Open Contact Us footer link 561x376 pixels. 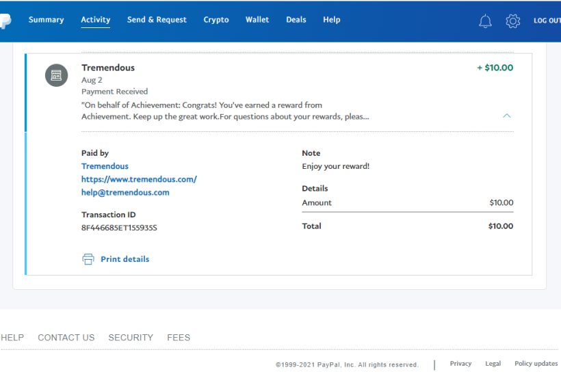click(x=66, y=338)
